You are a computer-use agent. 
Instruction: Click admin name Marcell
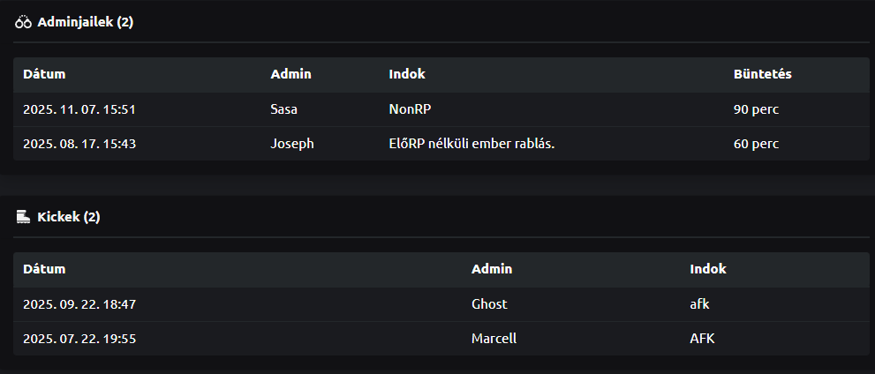[x=494, y=339]
